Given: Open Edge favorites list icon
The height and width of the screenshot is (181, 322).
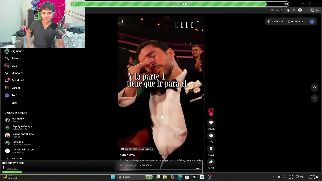Looking at the screenshot, I should coord(294,10).
